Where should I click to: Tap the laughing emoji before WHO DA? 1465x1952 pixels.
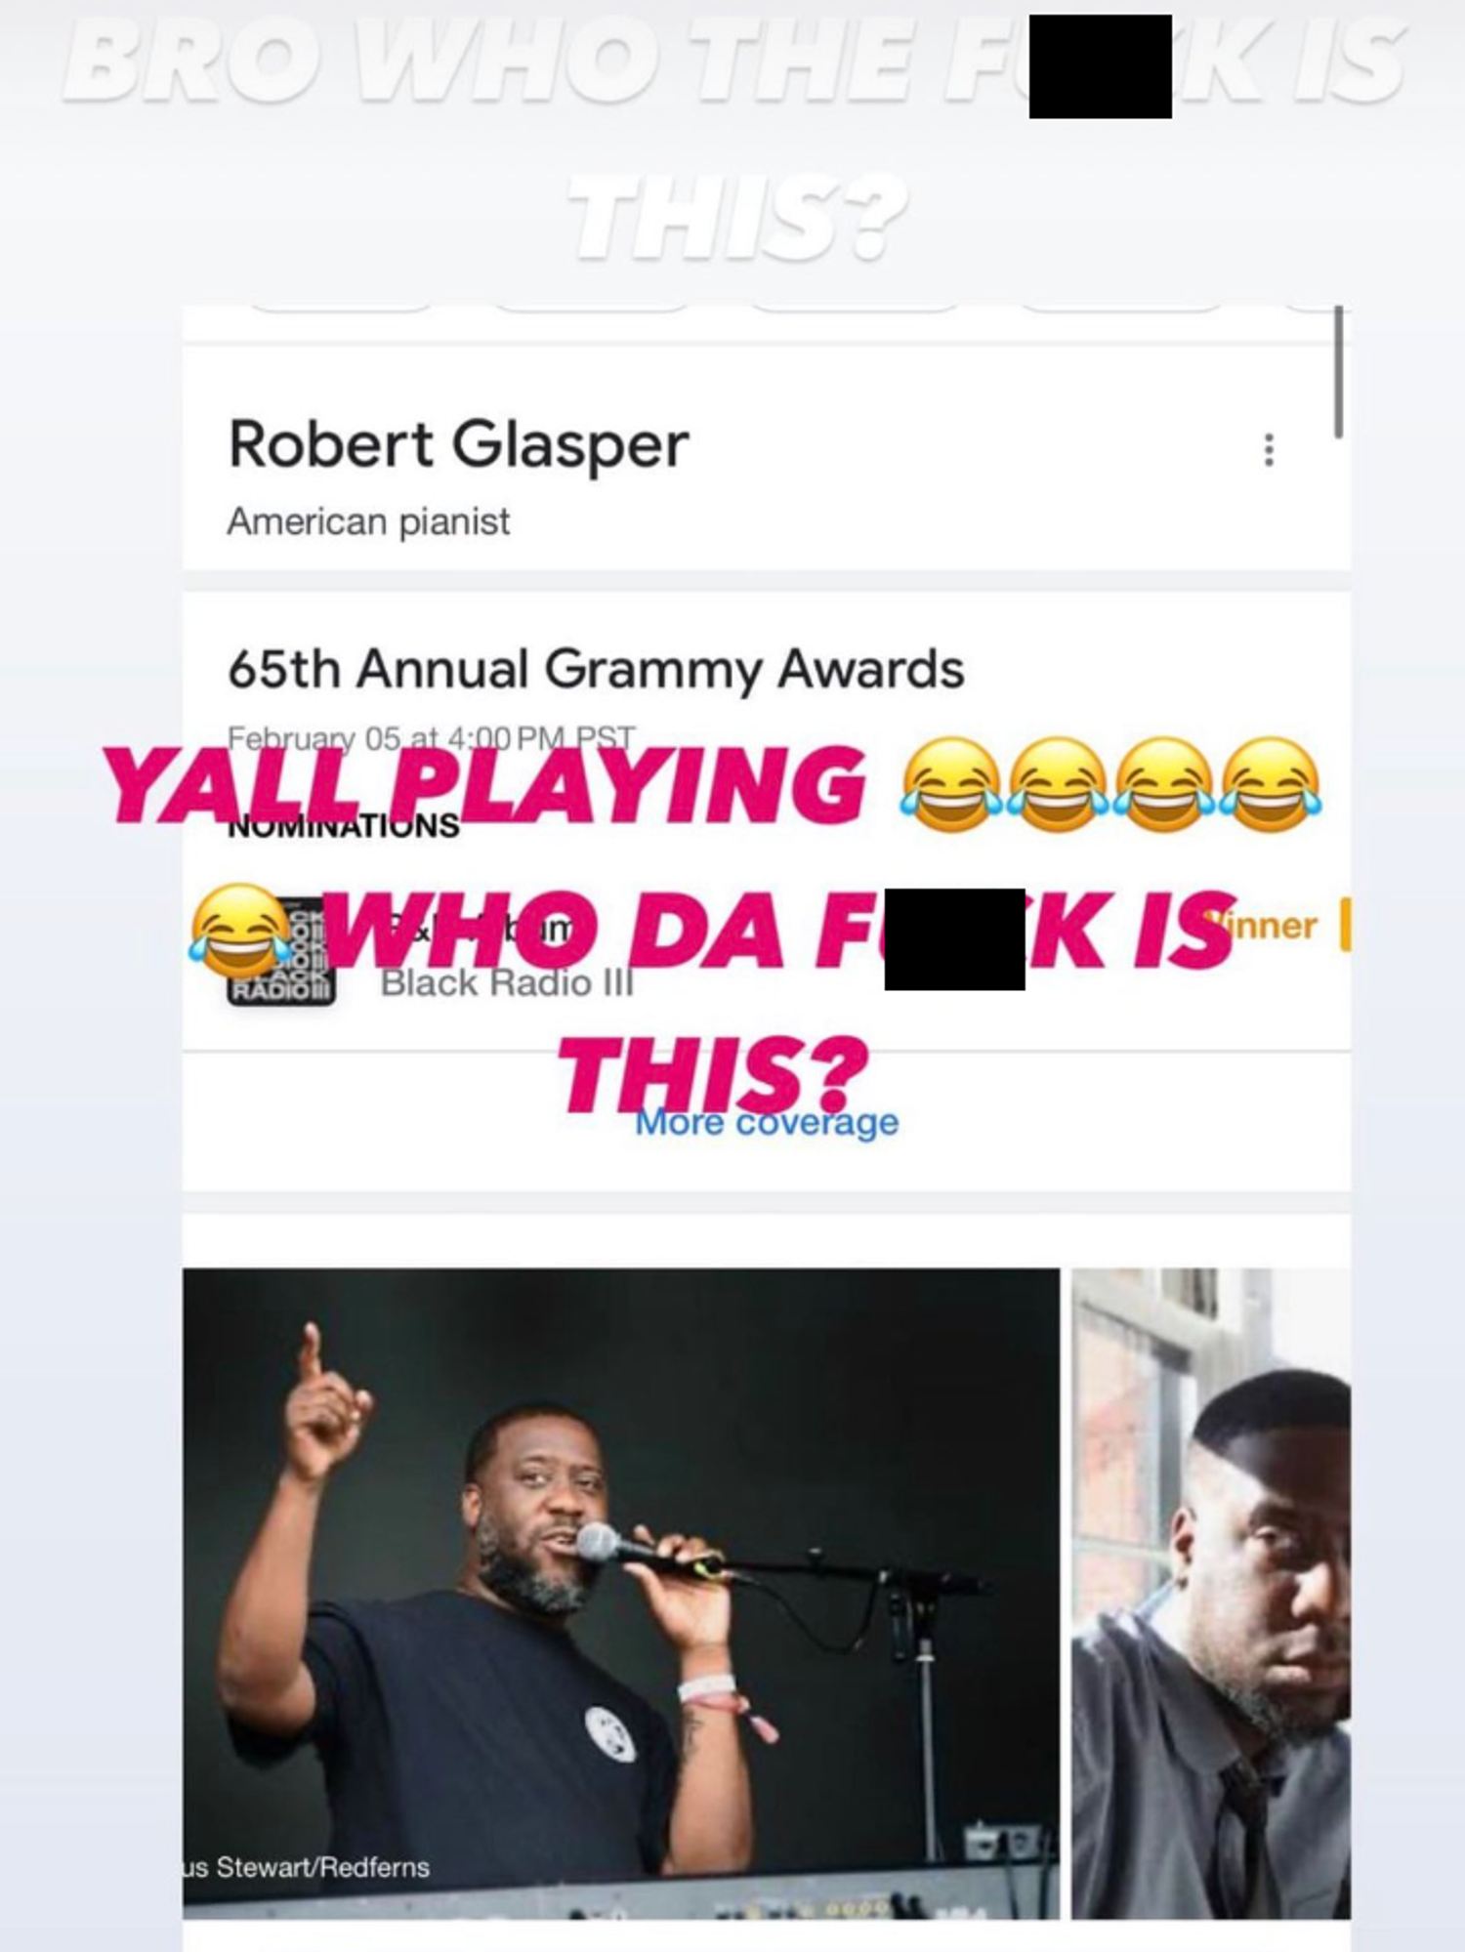[240, 931]
